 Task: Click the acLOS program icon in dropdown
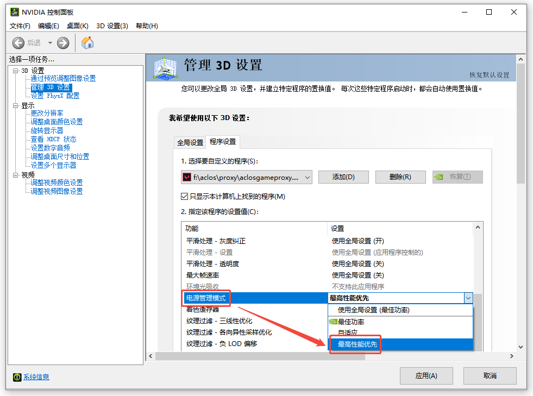pos(187,177)
